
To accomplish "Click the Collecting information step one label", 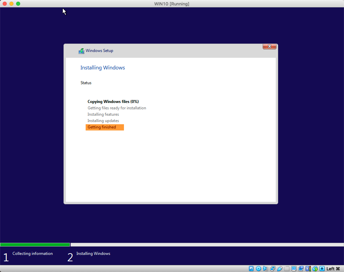I will coord(33,254).
